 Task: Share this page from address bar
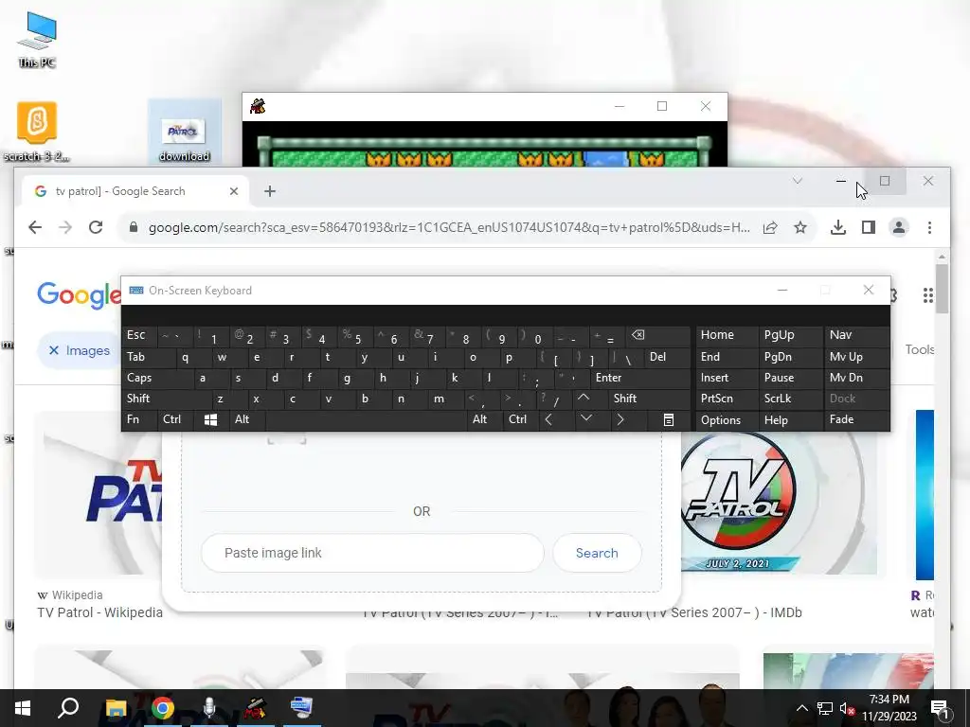click(x=770, y=227)
